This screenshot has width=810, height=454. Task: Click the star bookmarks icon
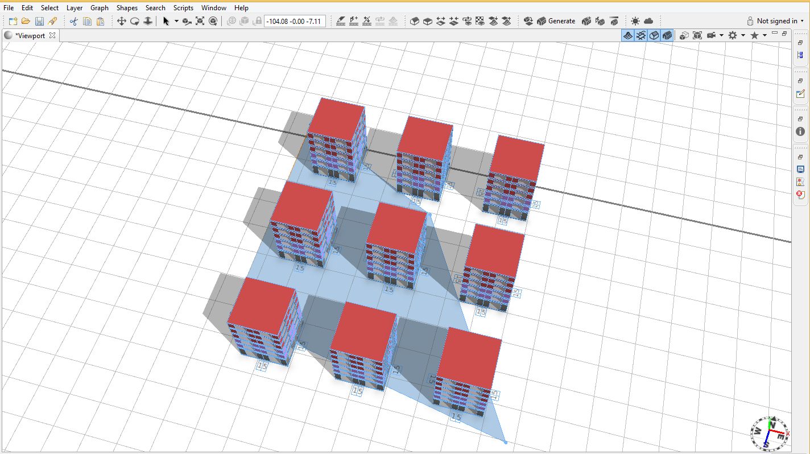click(754, 35)
